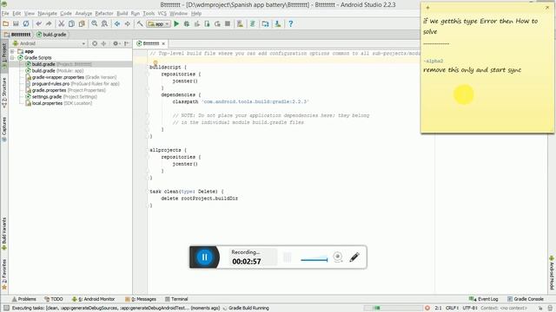Click the webcam icon on recording bar
556x312 pixels.
pos(338,257)
